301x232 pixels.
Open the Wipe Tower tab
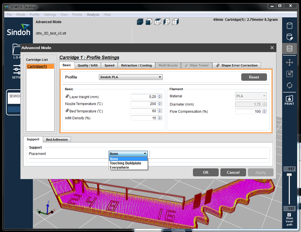click(x=197, y=65)
